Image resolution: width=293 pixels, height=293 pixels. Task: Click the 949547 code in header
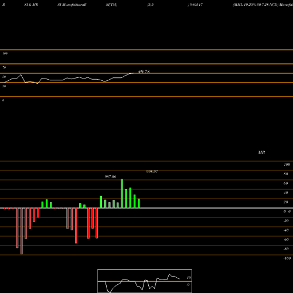[x=196, y=5]
